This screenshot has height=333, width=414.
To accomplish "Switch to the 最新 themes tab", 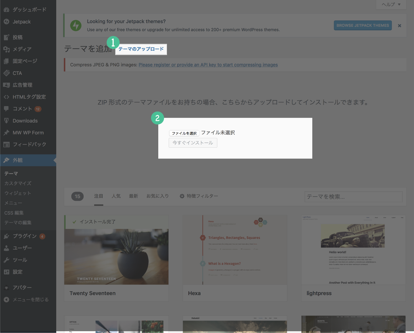I will (x=134, y=196).
